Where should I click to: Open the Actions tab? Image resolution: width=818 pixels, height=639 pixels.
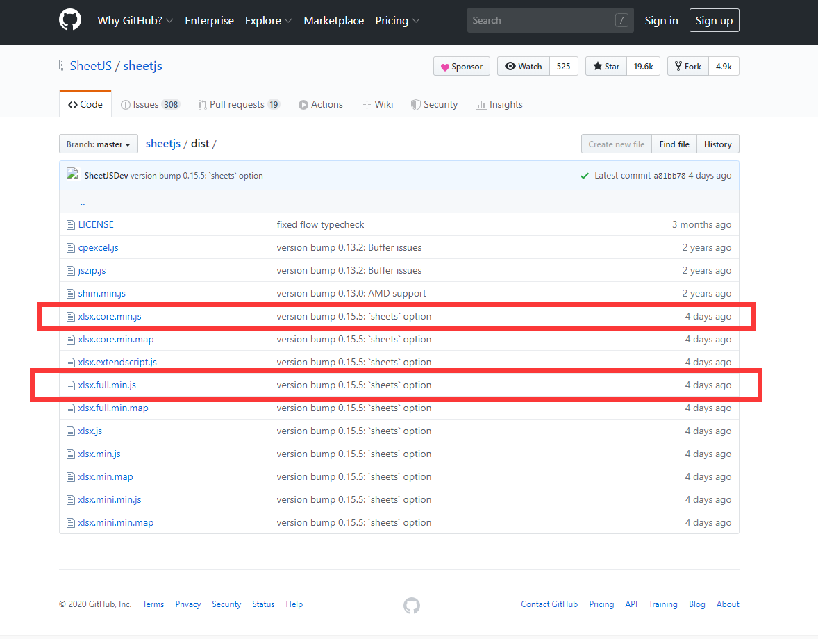coord(320,104)
